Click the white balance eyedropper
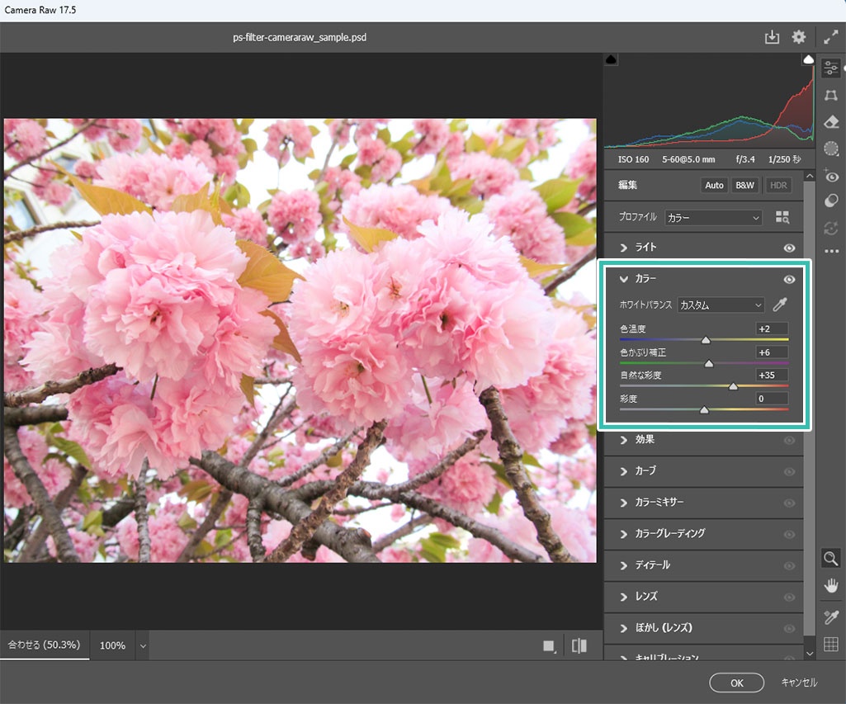The width and height of the screenshot is (846, 704). 779,305
